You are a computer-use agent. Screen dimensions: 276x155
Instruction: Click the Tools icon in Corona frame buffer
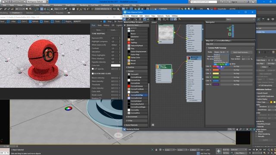(x=52, y=22)
